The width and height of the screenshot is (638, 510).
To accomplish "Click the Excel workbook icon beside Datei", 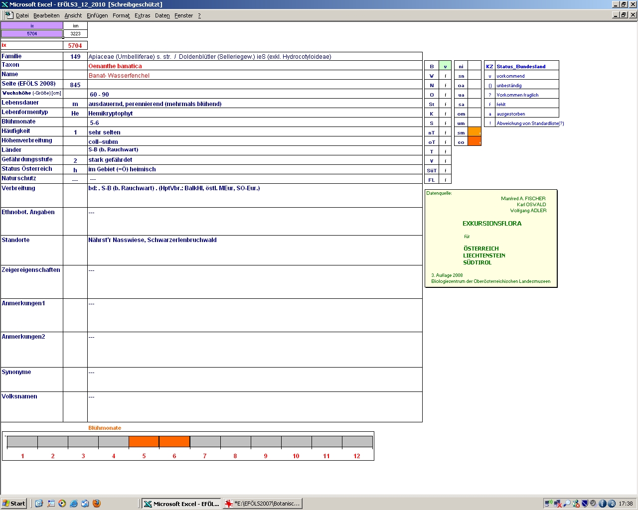I will [x=9, y=15].
